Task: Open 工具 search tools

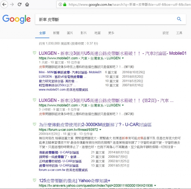Action: pyautogui.click(x=179, y=33)
